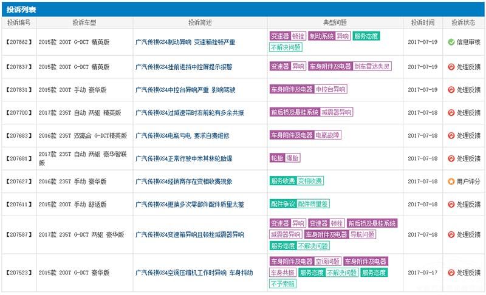Click red 处理反馈 icon for complaint 207831
The image size is (486, 295).
(x=451, y=89)
